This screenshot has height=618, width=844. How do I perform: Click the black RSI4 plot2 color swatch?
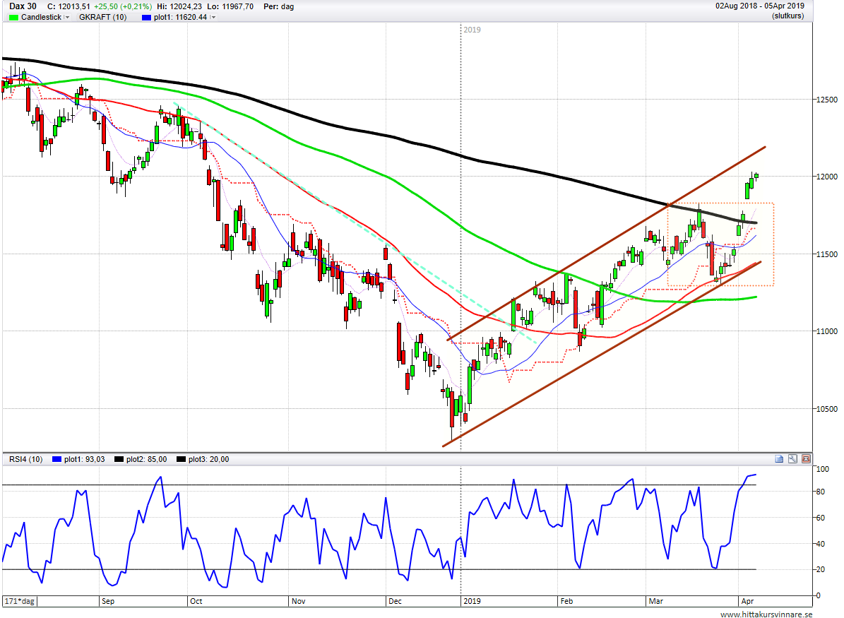119,459
